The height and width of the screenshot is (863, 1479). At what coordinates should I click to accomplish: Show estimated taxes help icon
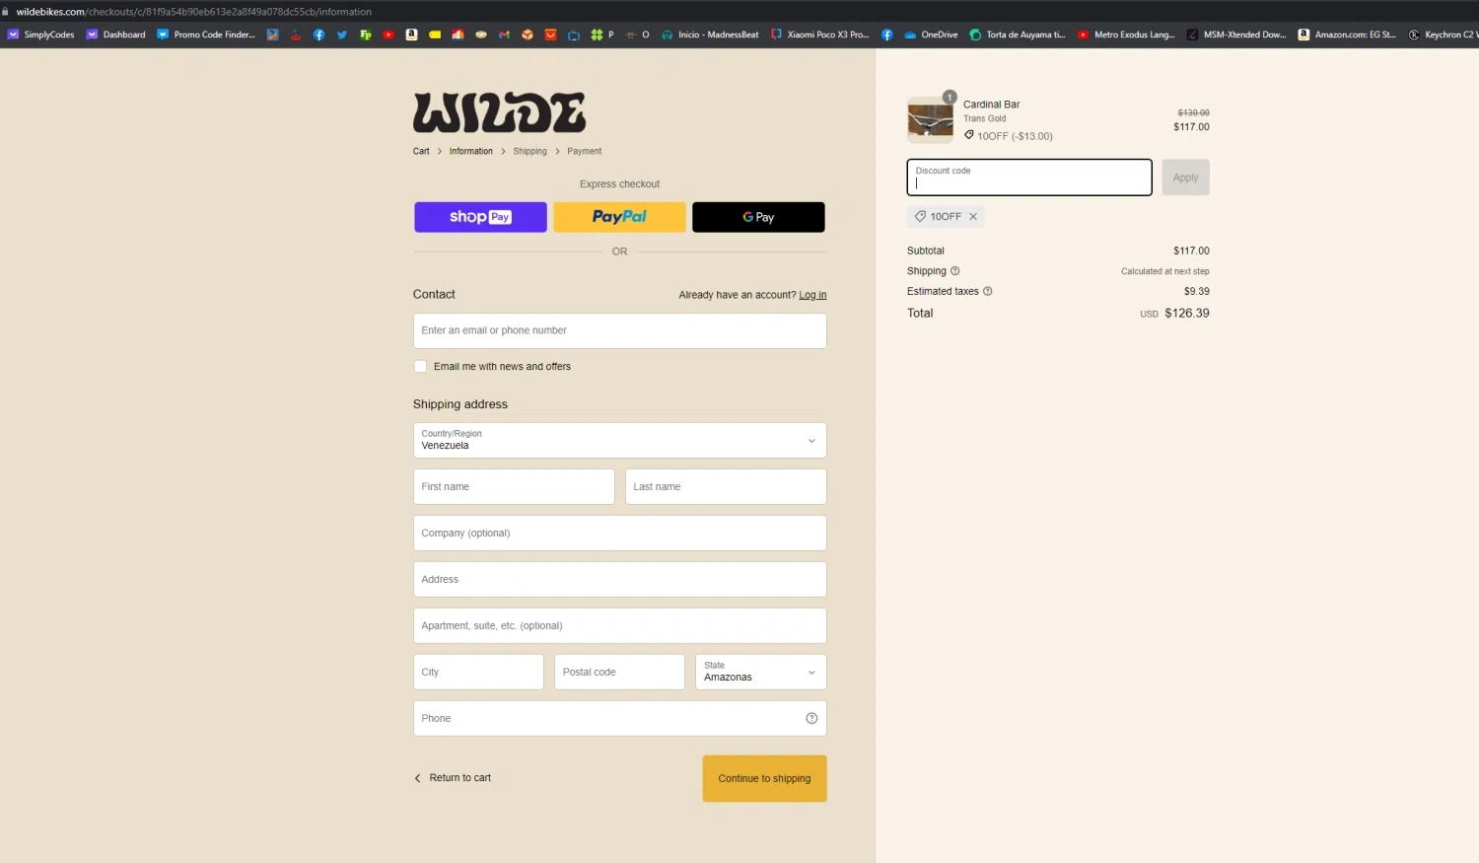click(x=987, y=291)
